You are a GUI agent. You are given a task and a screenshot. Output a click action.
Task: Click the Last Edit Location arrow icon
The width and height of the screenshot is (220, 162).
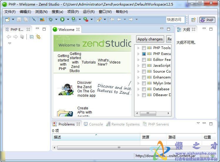click(112, 19)
